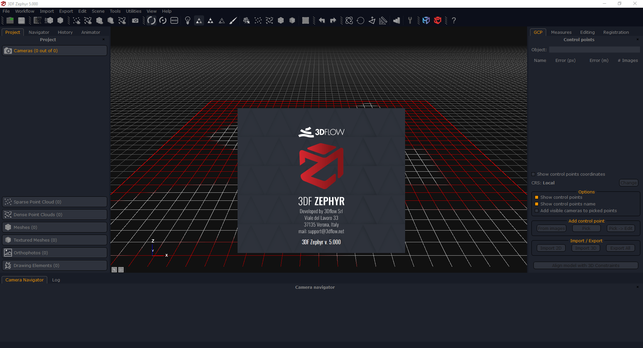Open help with the question mark icon
Image resolution: width=643 pixels, height=348 pixels.
click(x=454, y=20)
